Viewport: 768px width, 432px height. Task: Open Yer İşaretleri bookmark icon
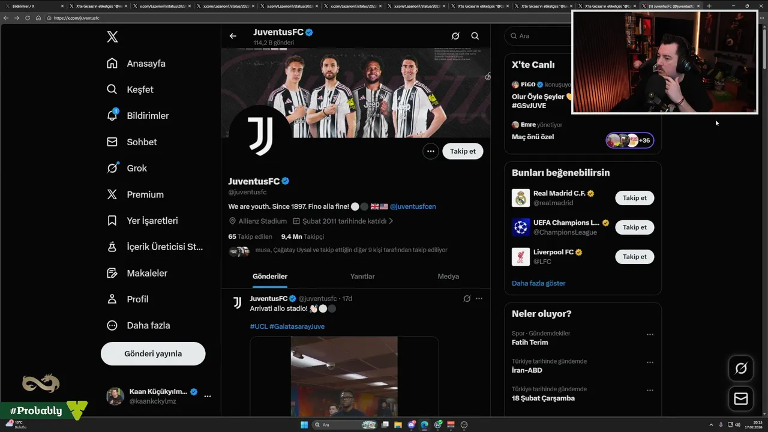pos(112,221)
